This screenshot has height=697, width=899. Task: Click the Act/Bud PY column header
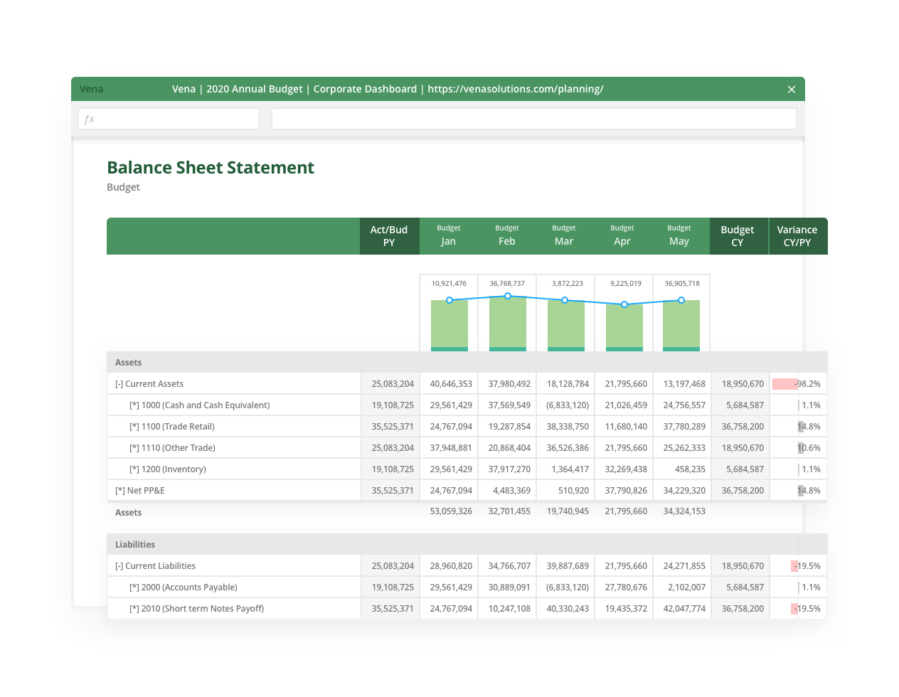[389, 235]
